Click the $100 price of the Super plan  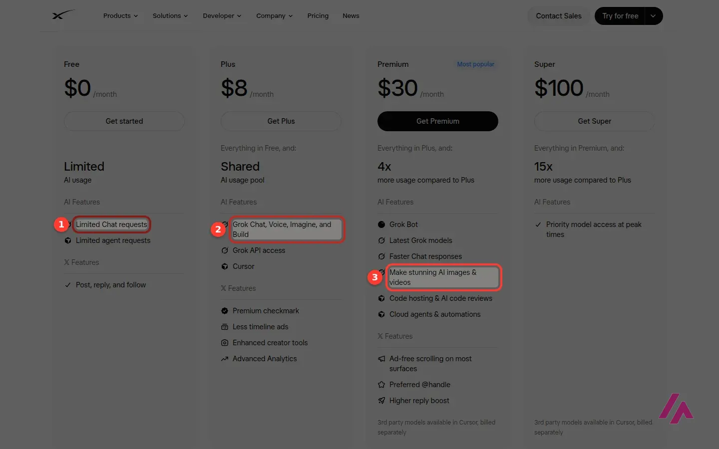click(559, 88)
